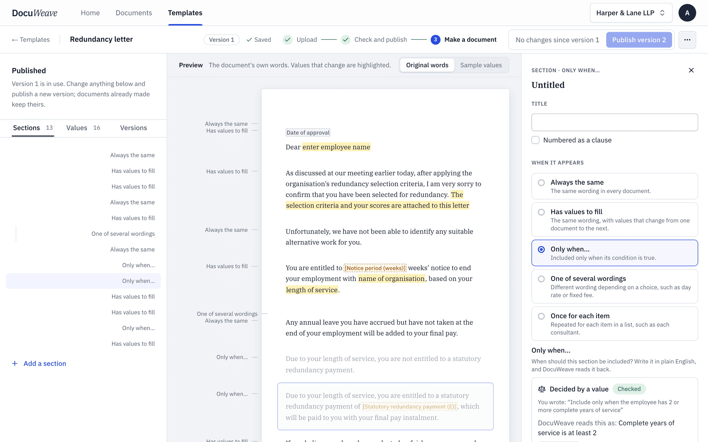Screen dimensions: 708x442
Task: Open the Harper & Lane LLP organisation switcher
Action: click(631, 13)
